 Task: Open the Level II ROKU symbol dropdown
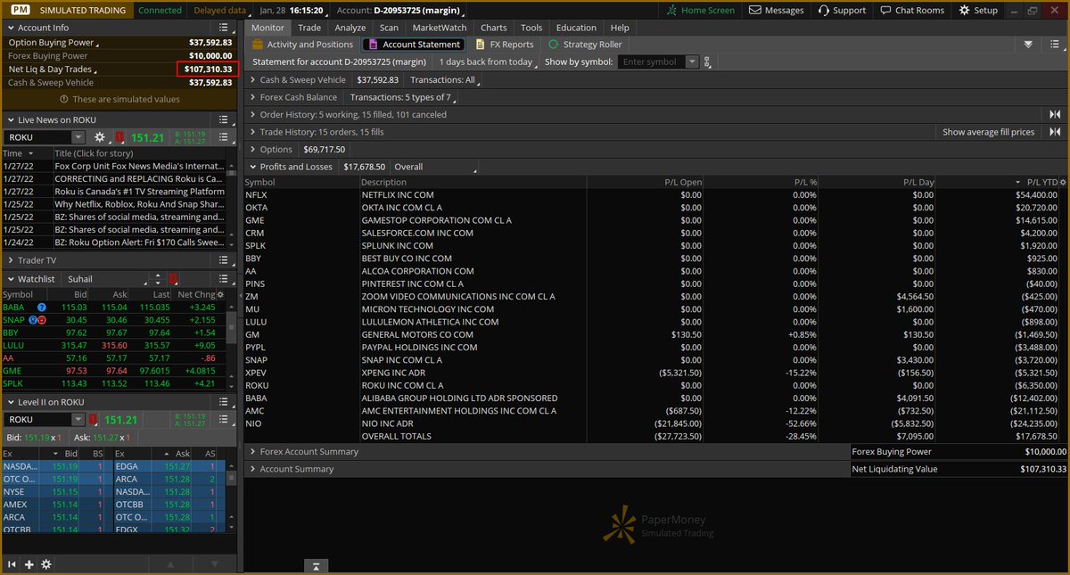point(78,420)
